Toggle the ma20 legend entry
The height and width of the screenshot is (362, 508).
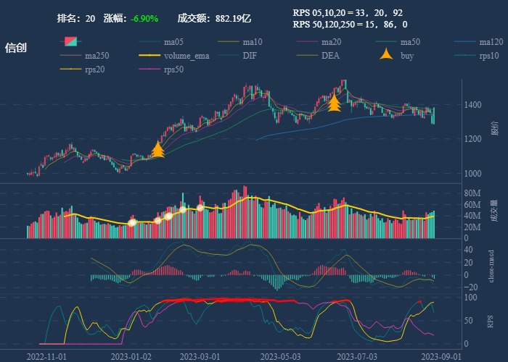tap(331, 42)
